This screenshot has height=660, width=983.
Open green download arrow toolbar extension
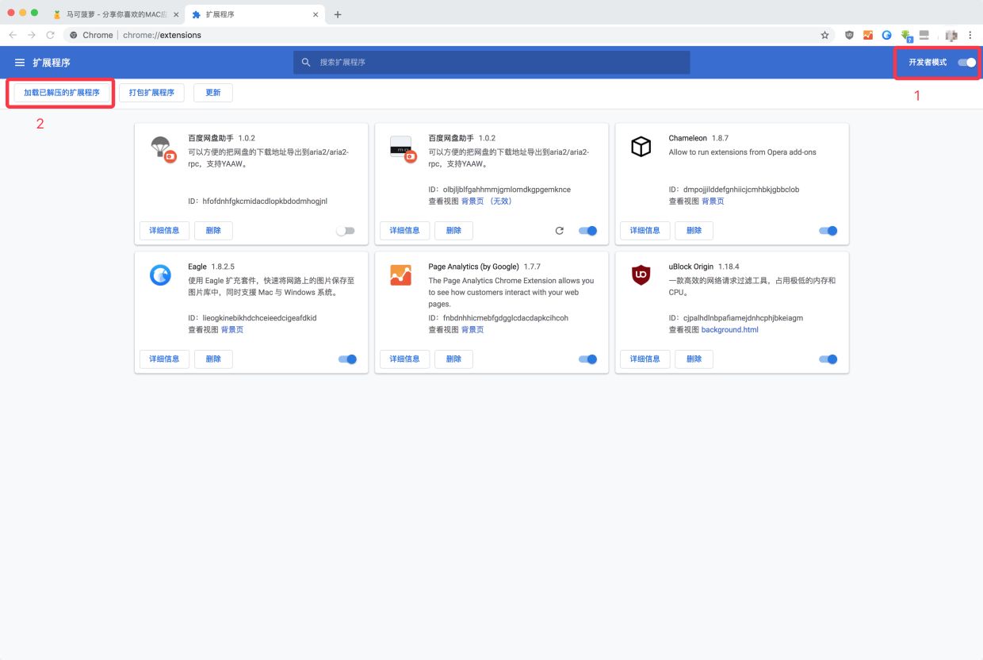tap(906, 36)
